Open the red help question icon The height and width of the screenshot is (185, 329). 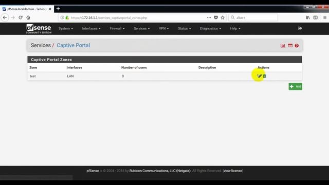click(297, 46)
